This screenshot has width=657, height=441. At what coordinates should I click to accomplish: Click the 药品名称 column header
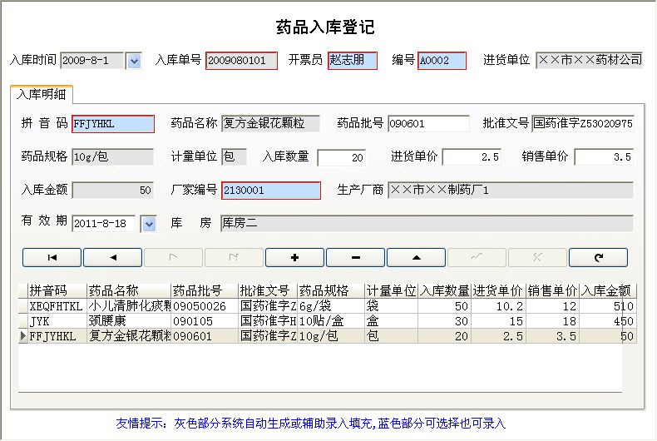pyautogui.click(x=128, y=290)
